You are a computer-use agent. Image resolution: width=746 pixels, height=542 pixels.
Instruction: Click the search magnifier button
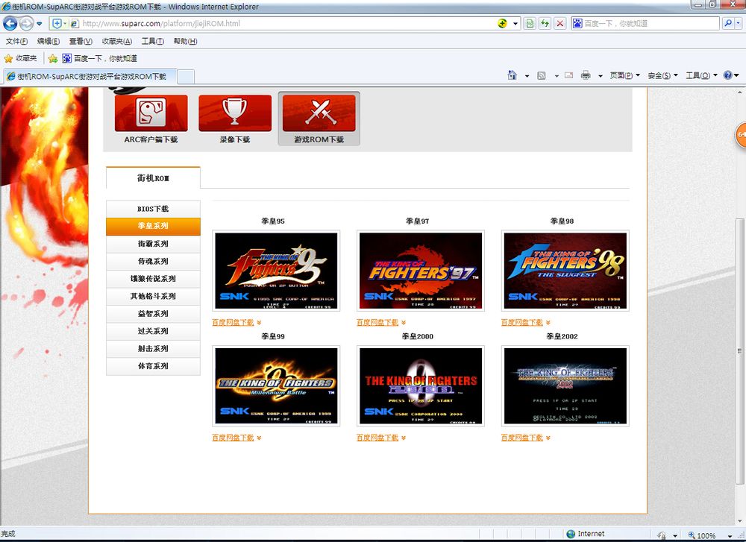point(728,23)
